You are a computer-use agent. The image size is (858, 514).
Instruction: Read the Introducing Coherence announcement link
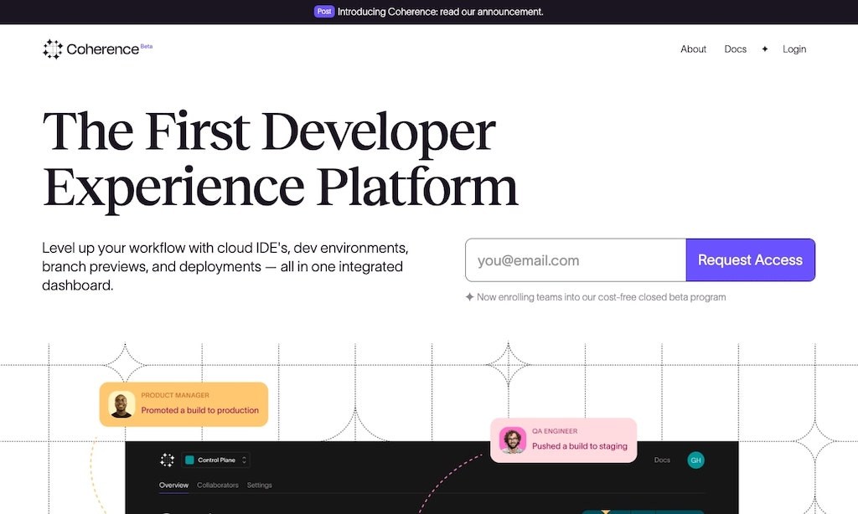pyautogui.click(x=441, y=12)
